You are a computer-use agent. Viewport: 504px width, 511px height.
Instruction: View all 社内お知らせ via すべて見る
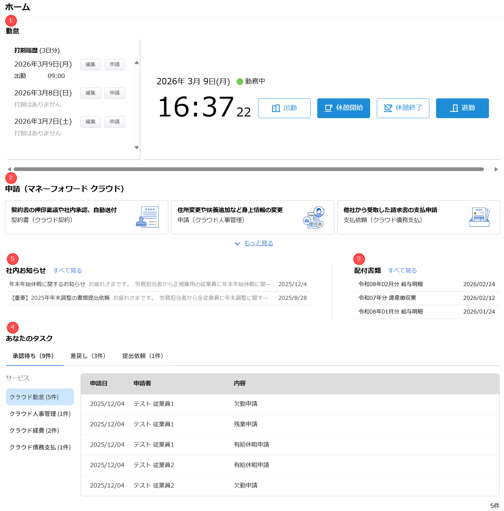67,271
